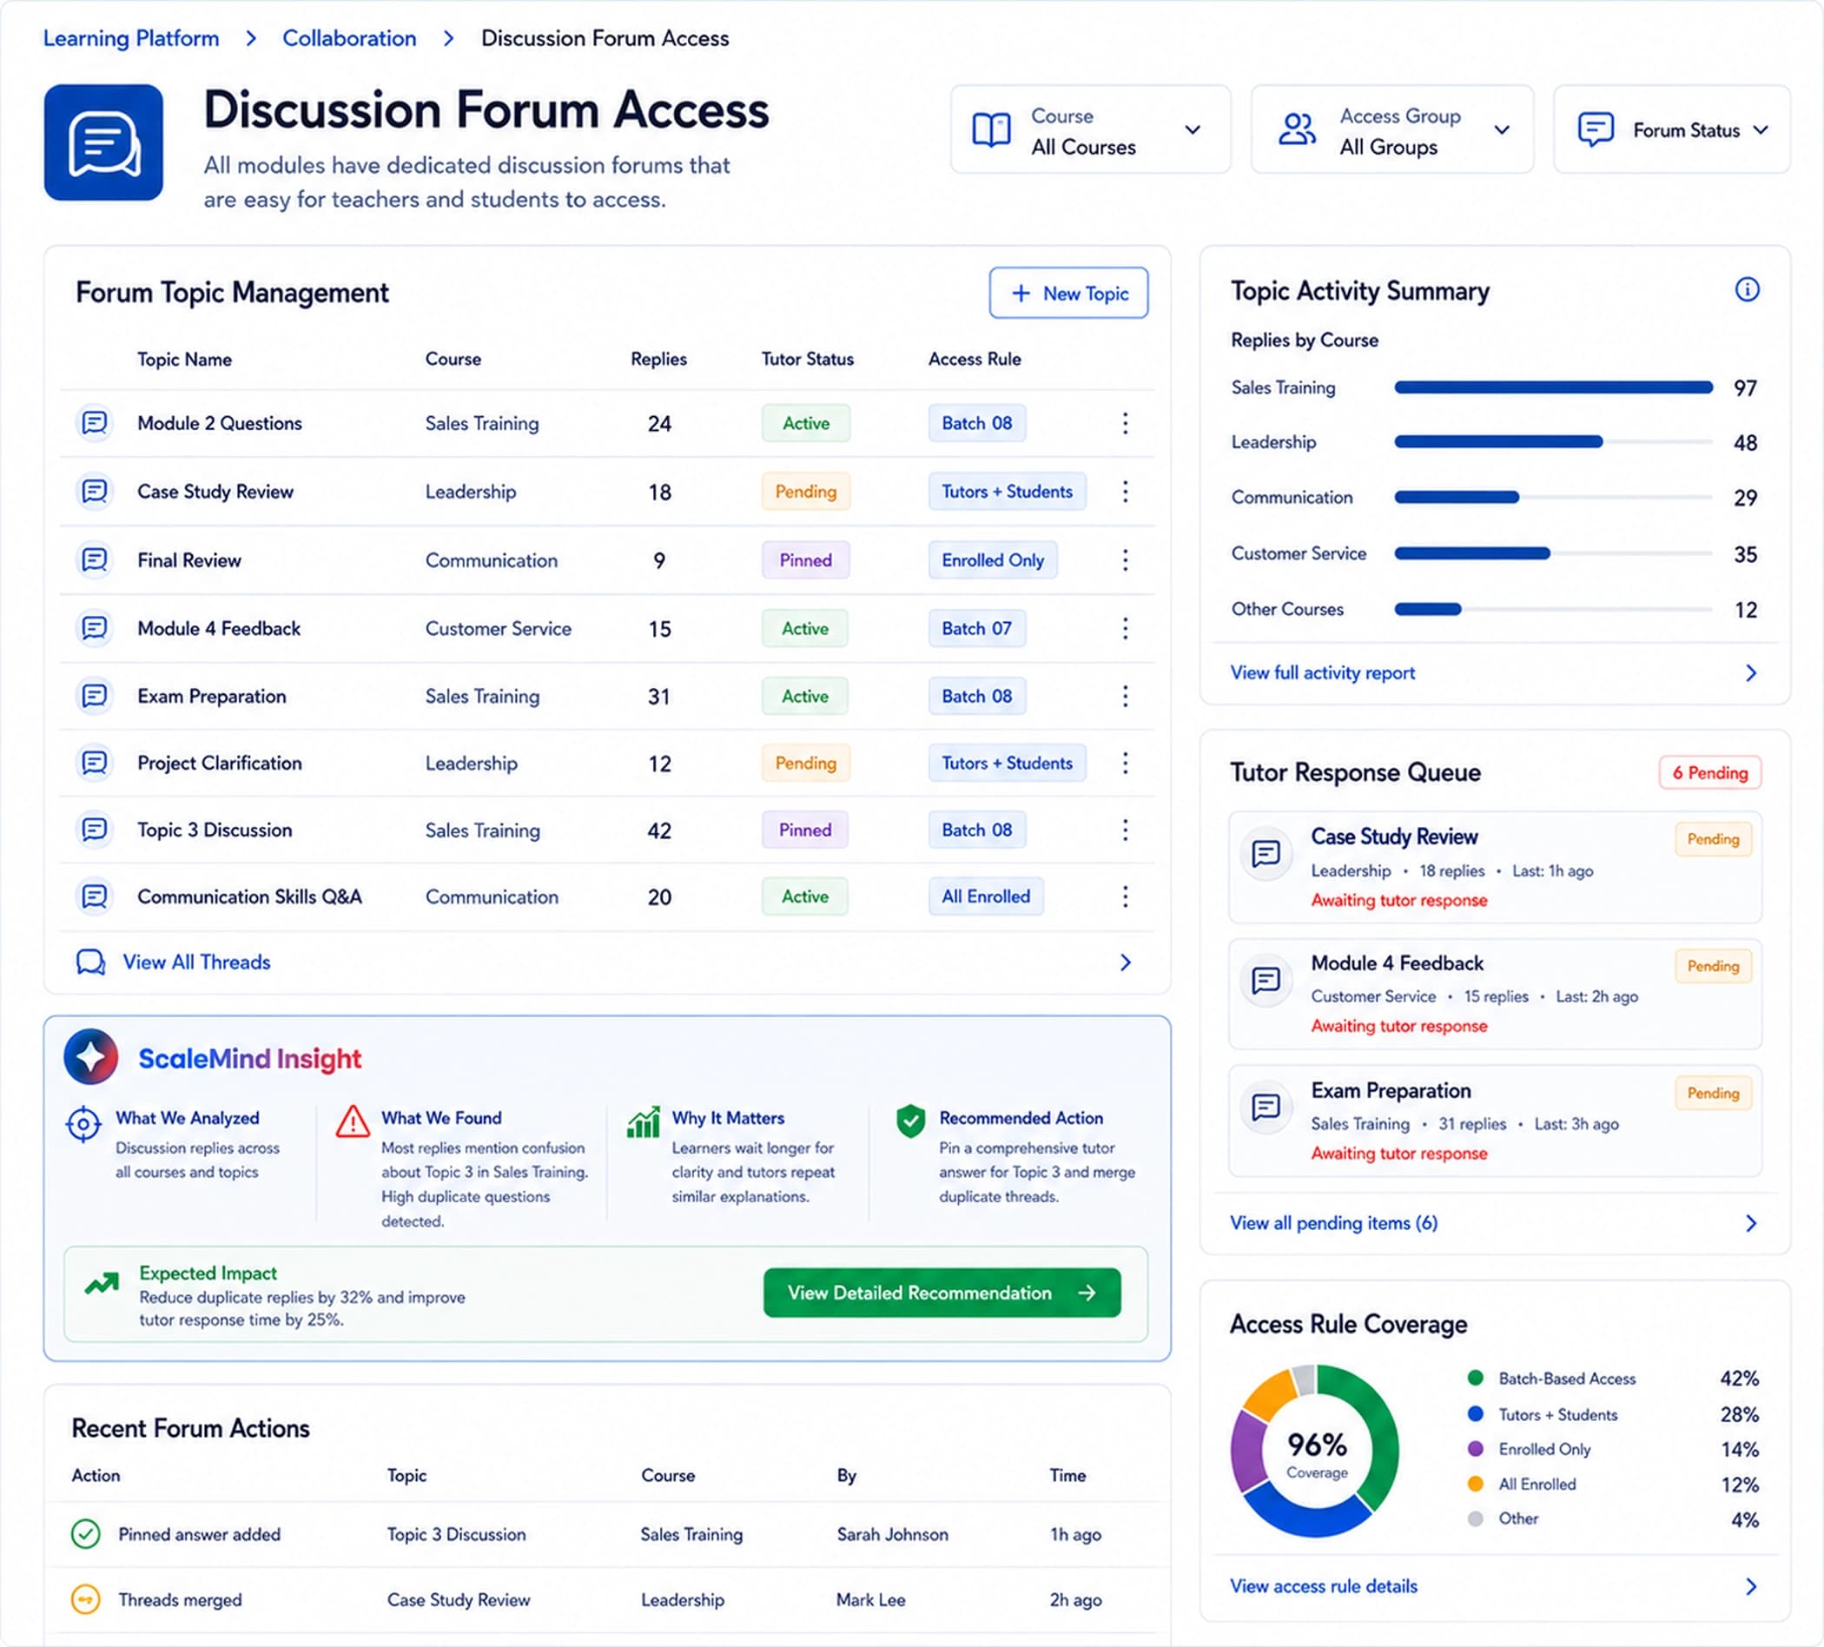Open the info icon in Topic Activity Summary
Image resolution: width=1824 pixels, height=1647 pixels.
pyautogui.click(x=1746, y=289)
